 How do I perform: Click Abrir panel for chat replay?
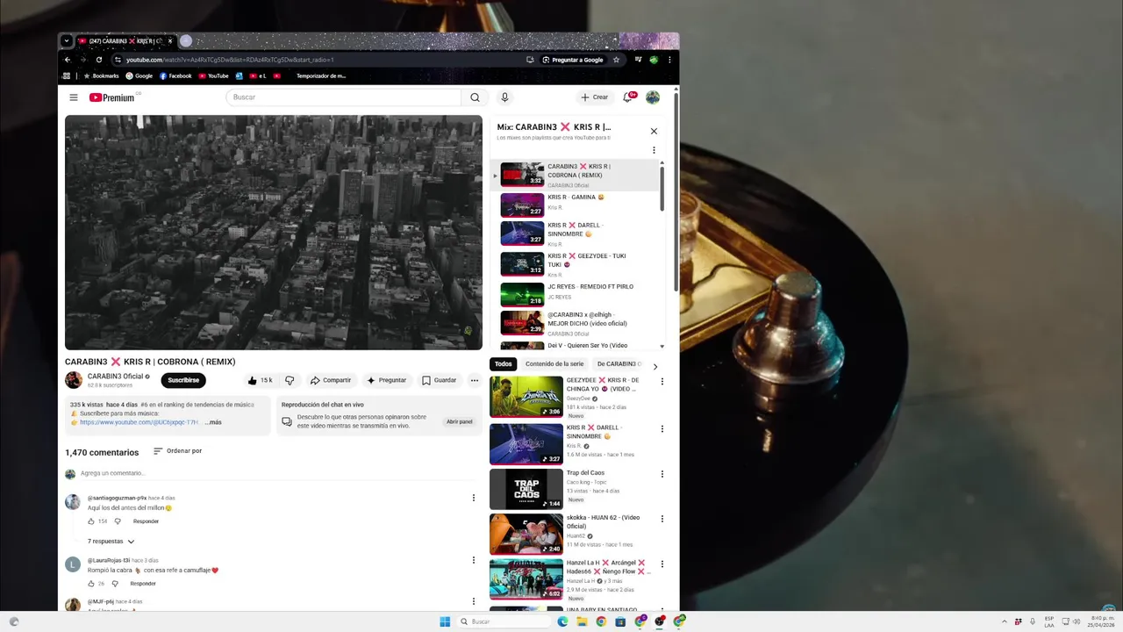459,422
